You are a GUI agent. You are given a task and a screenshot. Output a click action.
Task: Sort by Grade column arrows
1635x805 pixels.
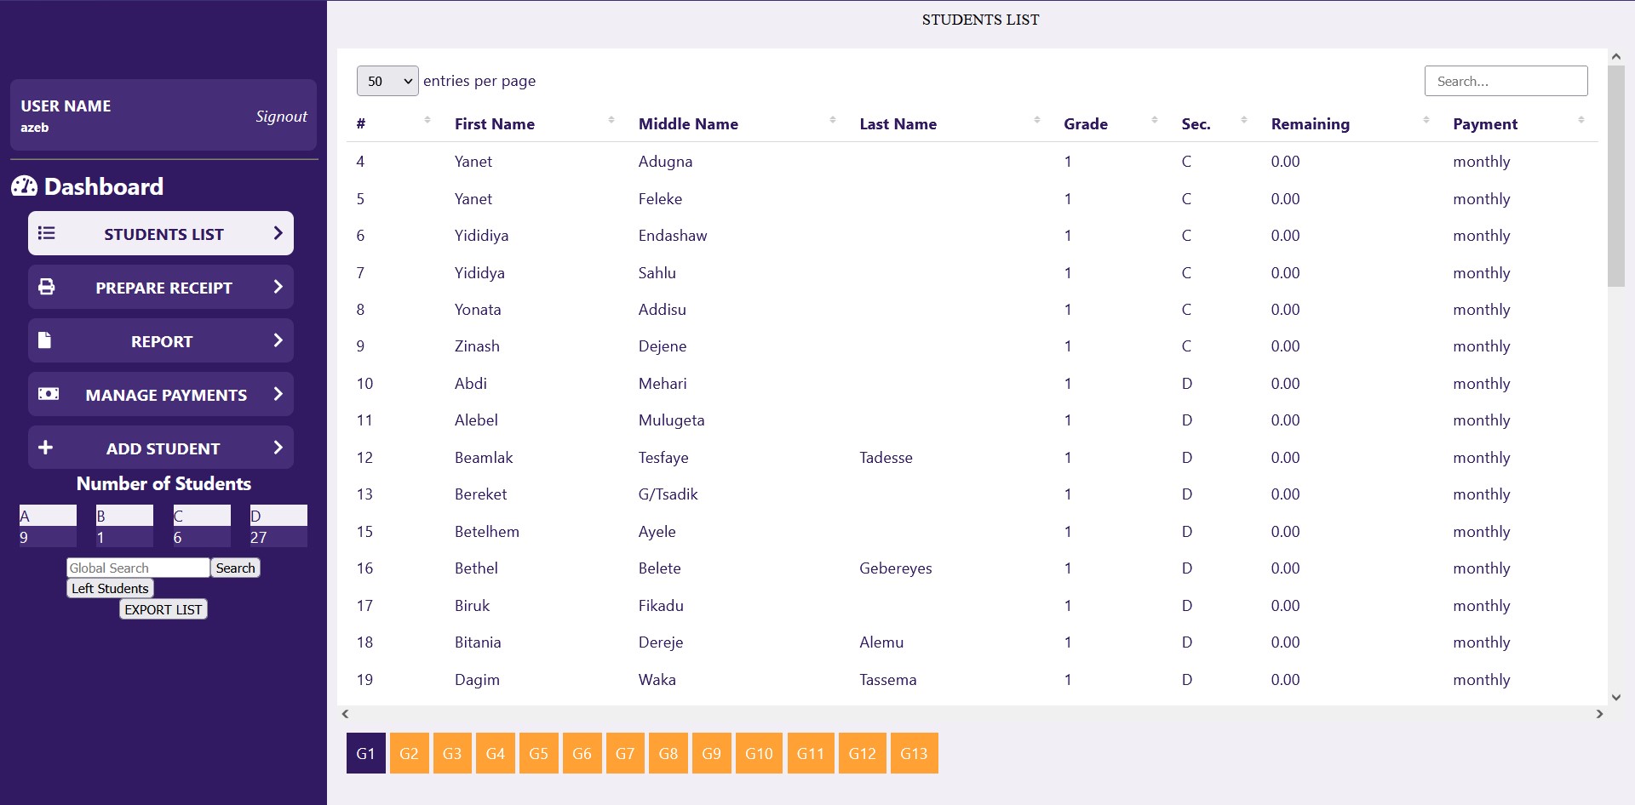pos(1154,120)
